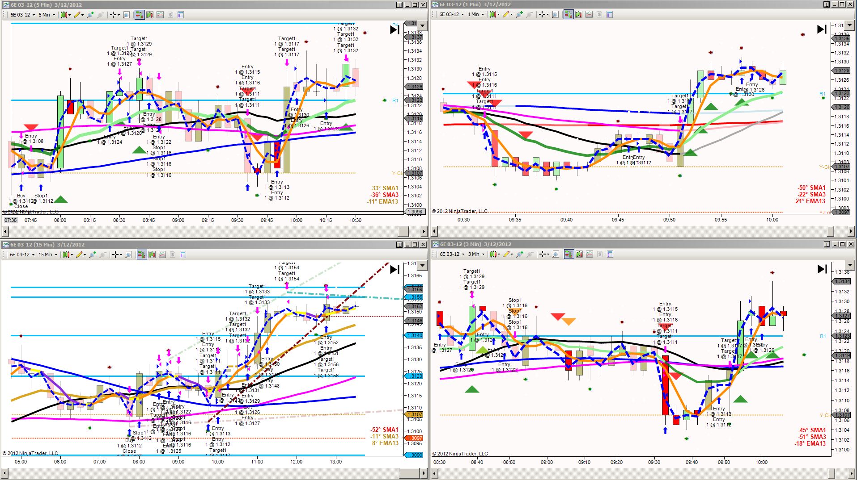Image resolution: width=857 pixels, height=480 pixels.
Task: Click scroll-left arrow of 15 Min chart scrollbar
Action: (5, 473)
